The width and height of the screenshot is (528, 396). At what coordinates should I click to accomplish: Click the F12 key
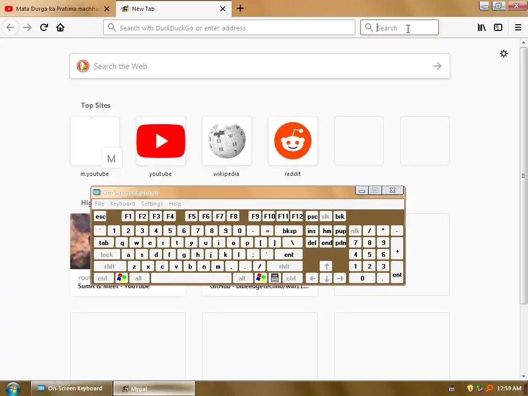pyautogui.click(x=297, y=216)
